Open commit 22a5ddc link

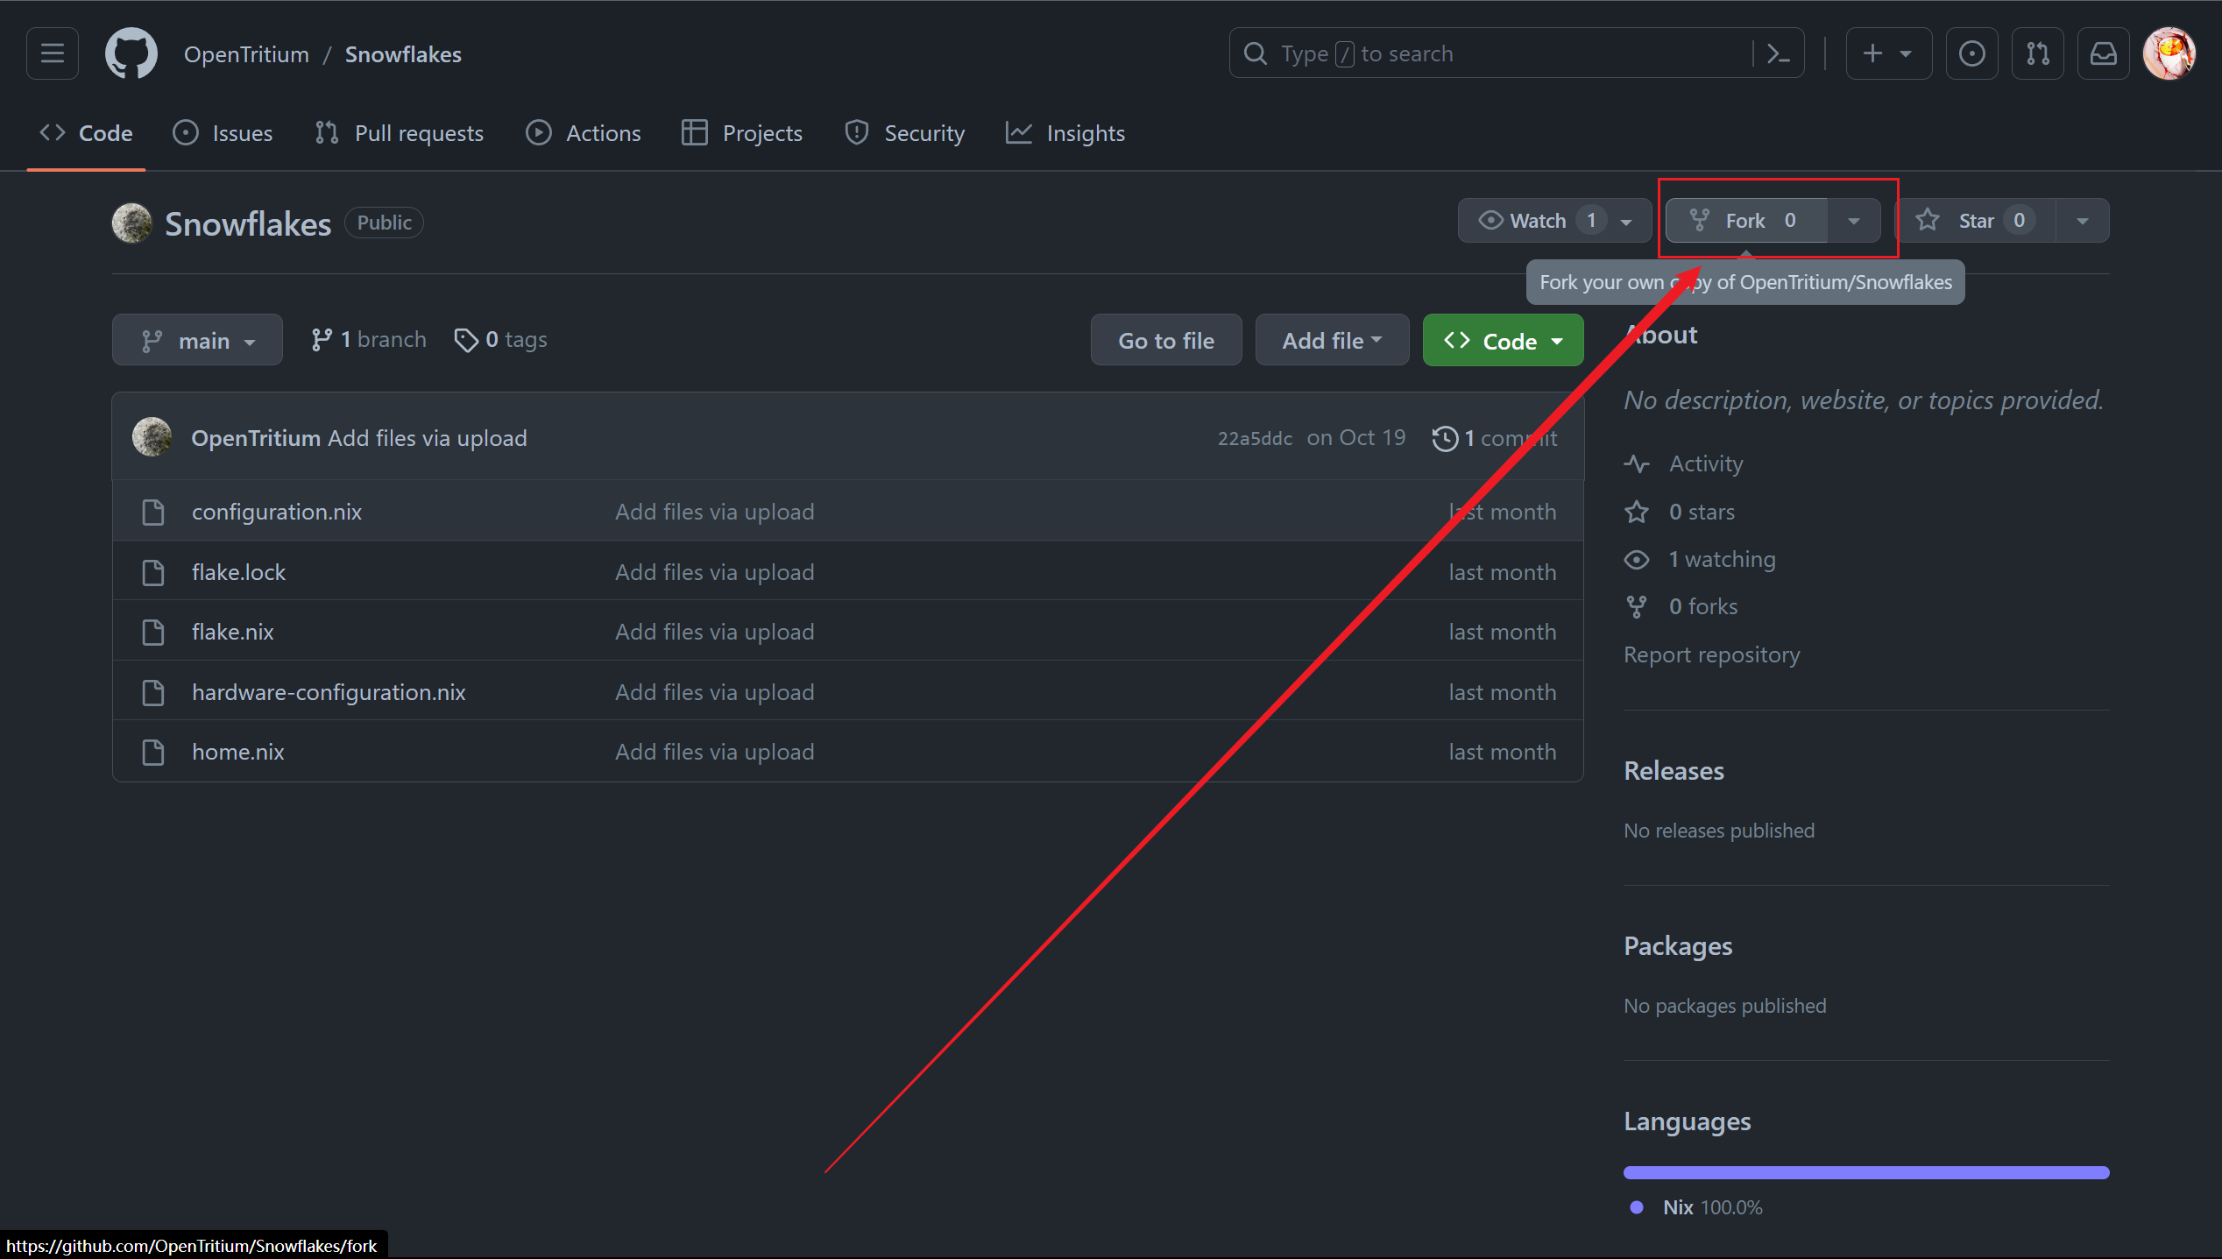click(1255, 438)
